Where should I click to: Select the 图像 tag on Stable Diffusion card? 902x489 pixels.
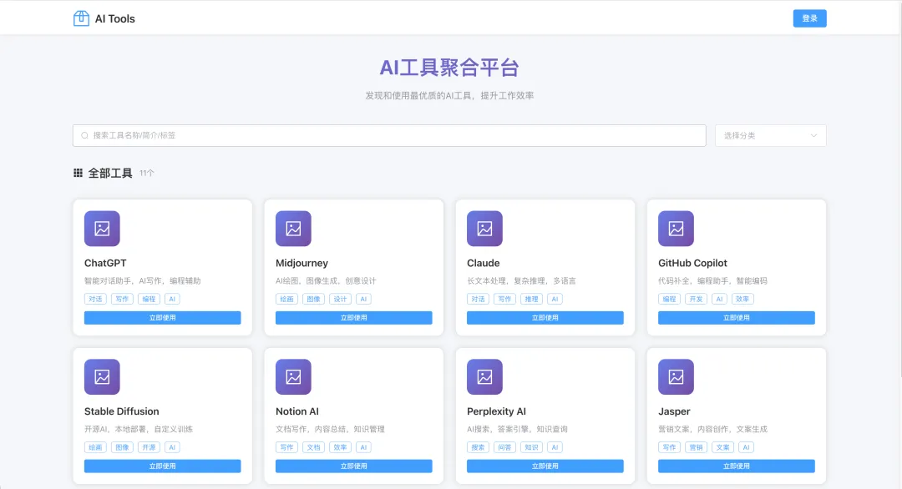tap(122, 447)
